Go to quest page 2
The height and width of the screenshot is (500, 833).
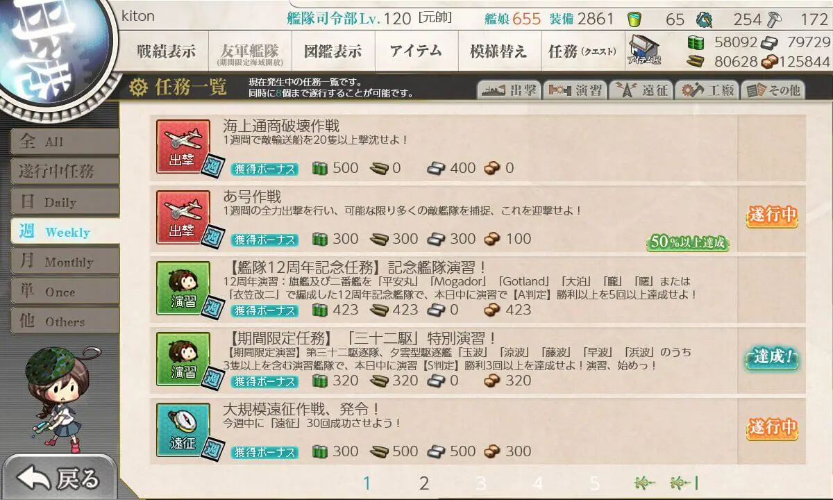tap(424, 483)
